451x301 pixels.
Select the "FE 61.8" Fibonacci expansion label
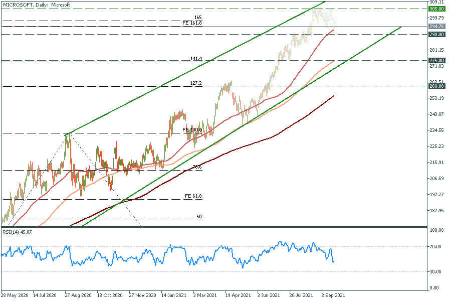coord(193,196)
